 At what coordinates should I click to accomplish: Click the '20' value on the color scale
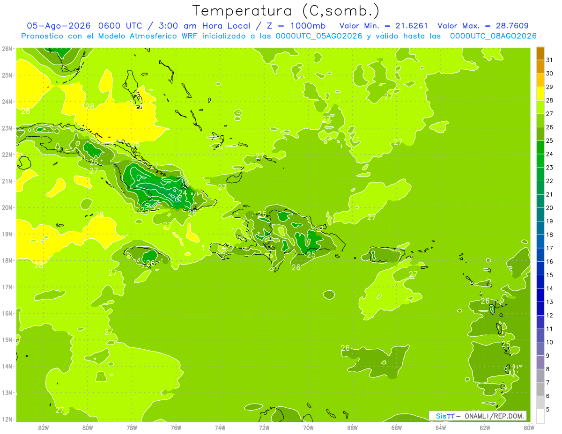click(549, 208)
